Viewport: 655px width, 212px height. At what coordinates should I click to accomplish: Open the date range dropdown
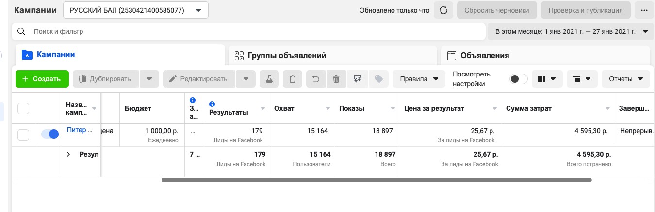pos(570,31)
